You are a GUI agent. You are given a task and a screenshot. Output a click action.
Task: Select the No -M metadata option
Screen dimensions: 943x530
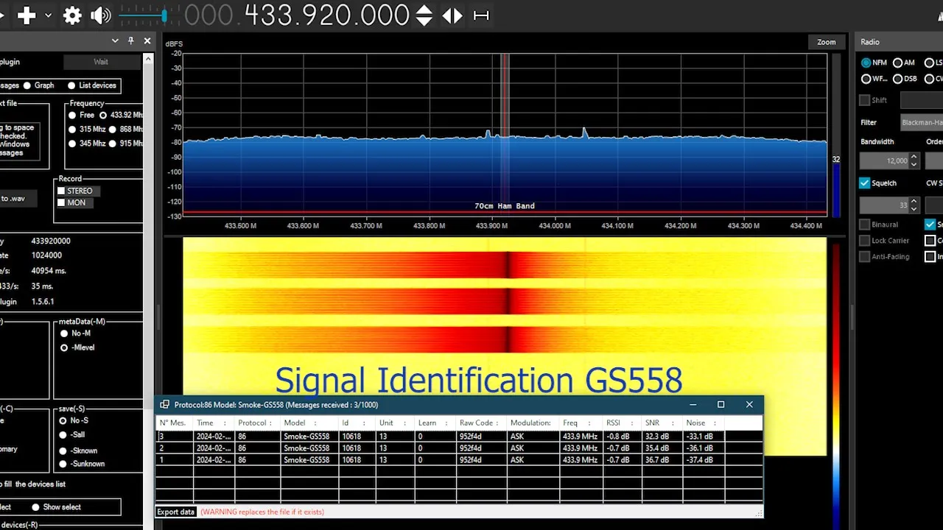click(64, 333)
